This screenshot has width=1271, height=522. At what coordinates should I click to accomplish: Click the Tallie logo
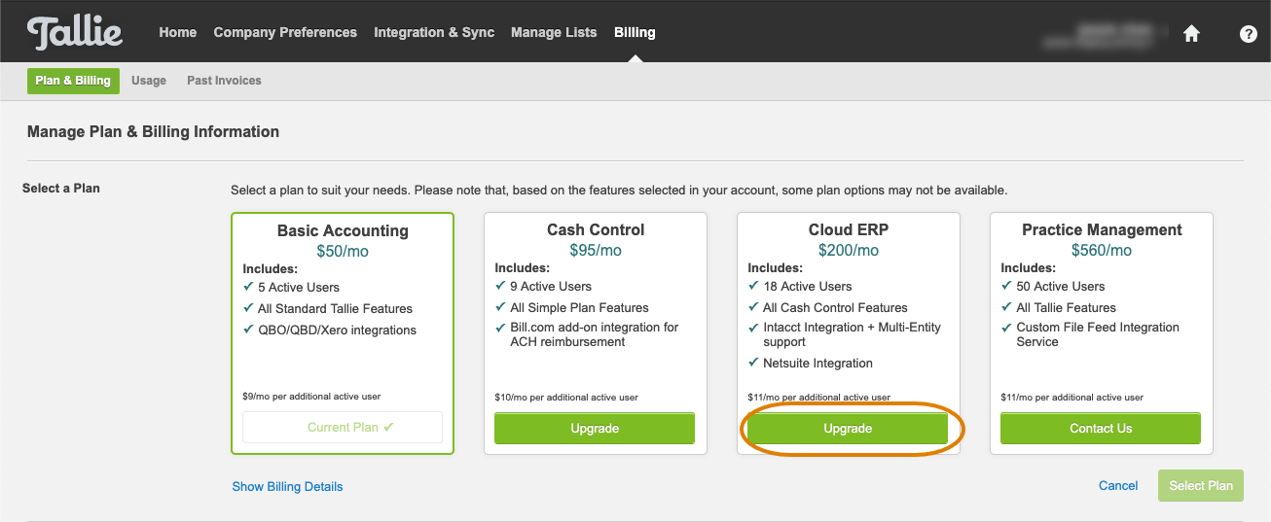click(75, 32)
